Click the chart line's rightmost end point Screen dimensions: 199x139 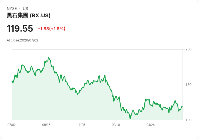click(x=183, y=106)
